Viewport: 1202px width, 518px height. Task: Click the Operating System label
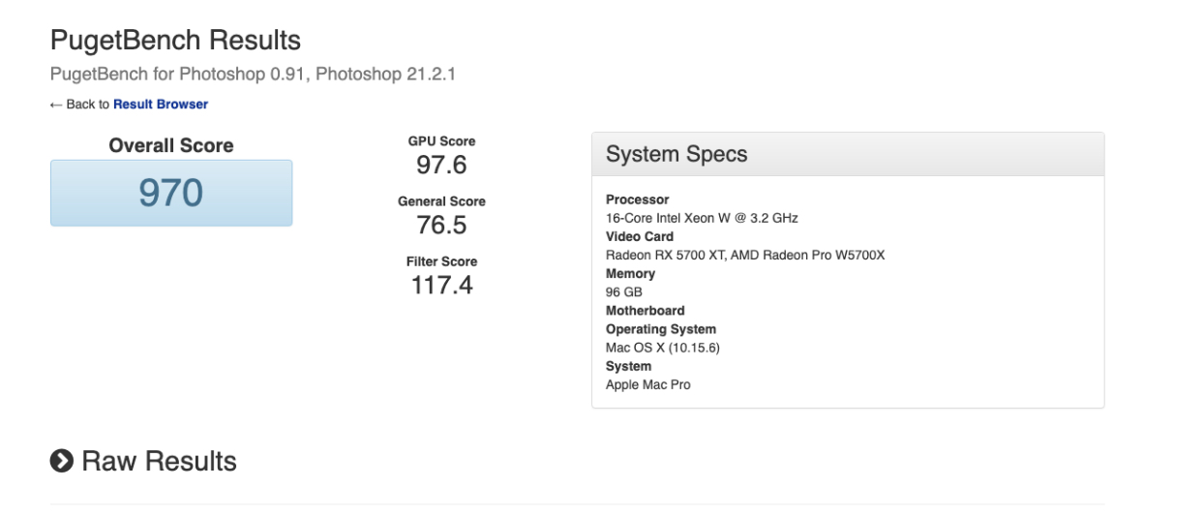pyautogui.click(x=661, y=329)
